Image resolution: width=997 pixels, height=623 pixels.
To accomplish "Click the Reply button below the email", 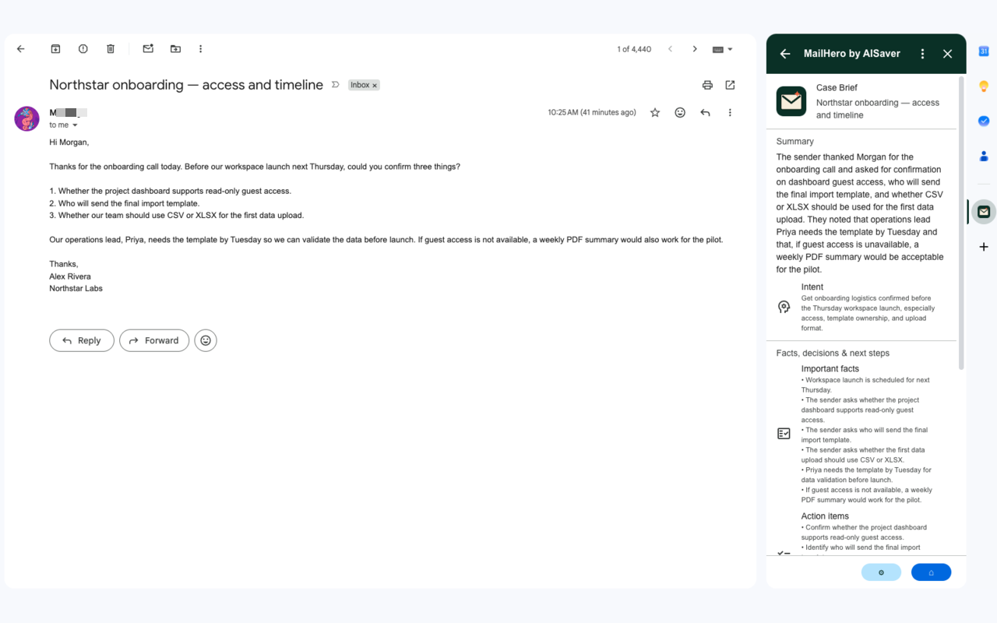I will [82, 340].
